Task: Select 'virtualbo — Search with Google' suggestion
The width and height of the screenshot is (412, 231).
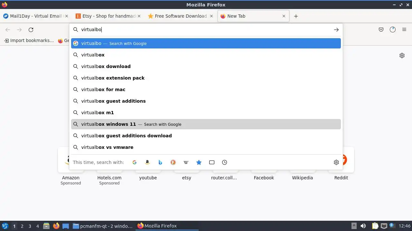Action: point(206,43)
